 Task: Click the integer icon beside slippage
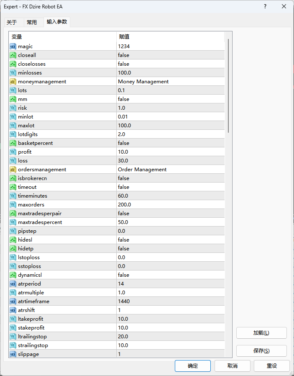[x=13, y=354]
